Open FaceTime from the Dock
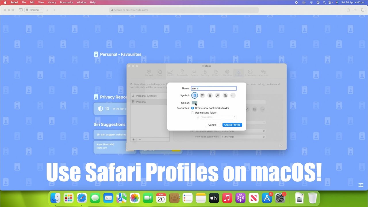The image size is (368, 207). (148, 198)
